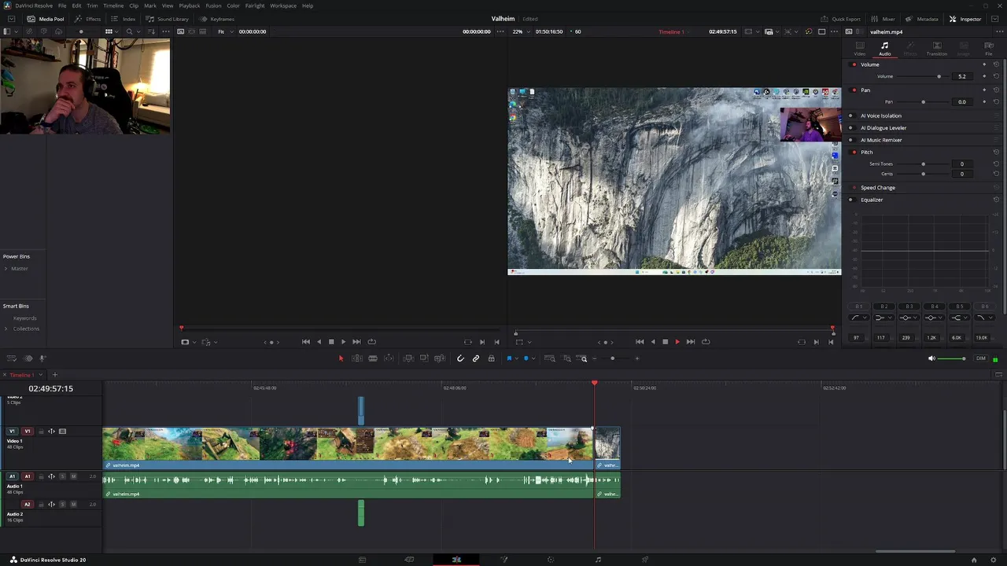Viewport: 1007px width, 566px height.
Task: Click the Volume value field 5.2
Action: coord(962,76)
